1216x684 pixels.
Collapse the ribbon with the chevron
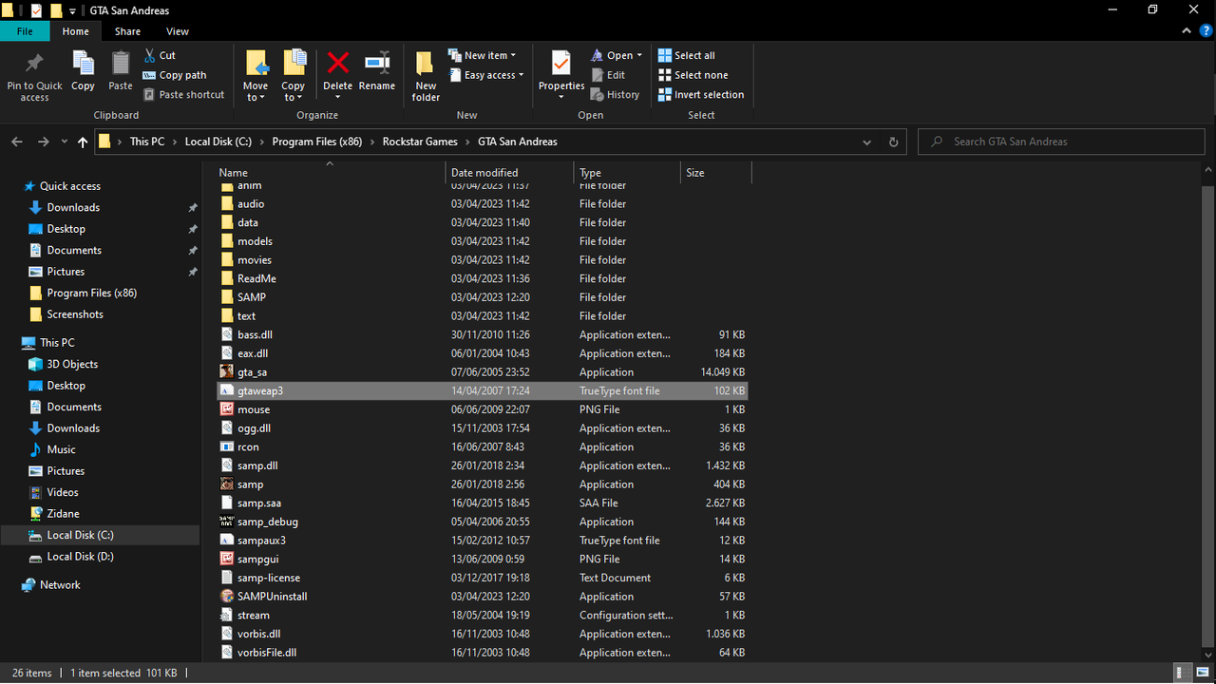pyautogui.click(x=1185, y=31)
